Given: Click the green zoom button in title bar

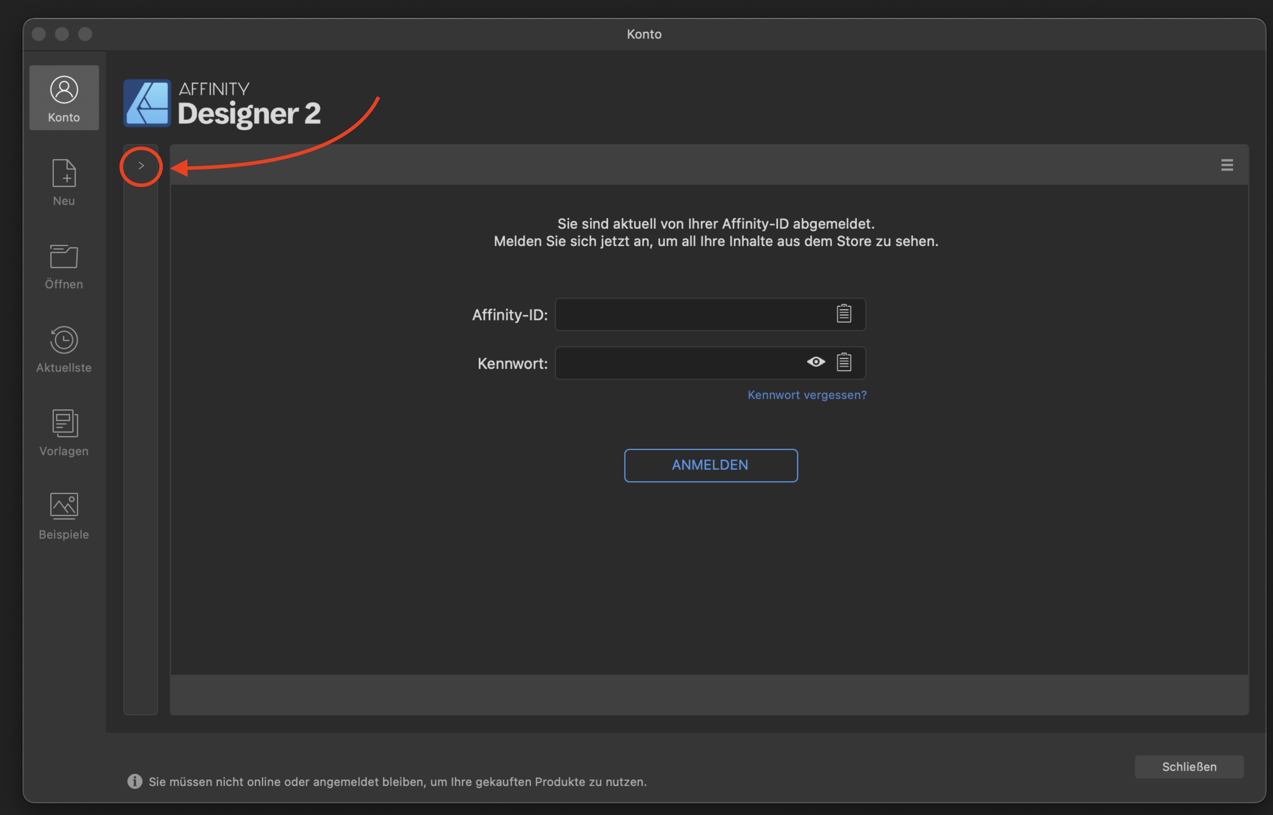Looking at the screenshot, I should point(85,34).
